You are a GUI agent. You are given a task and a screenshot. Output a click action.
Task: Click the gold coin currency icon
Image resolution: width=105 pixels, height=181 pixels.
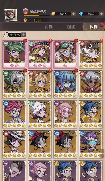53,14
